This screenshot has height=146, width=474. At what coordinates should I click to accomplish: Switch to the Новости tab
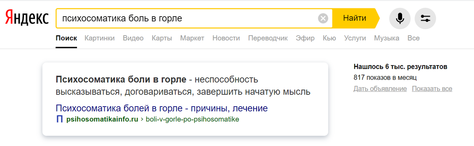coord(226,38)
